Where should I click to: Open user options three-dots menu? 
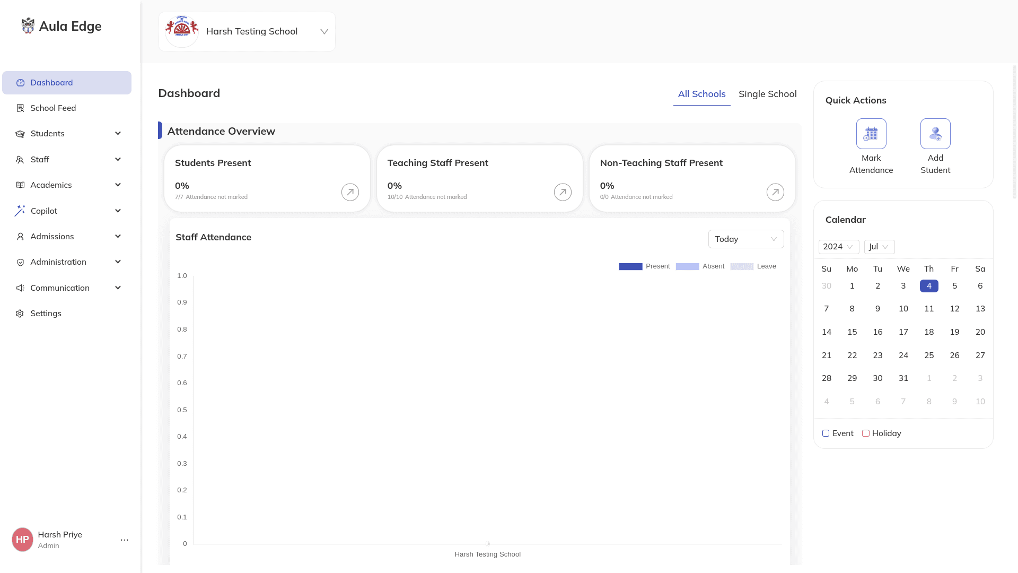coord(125,540)
